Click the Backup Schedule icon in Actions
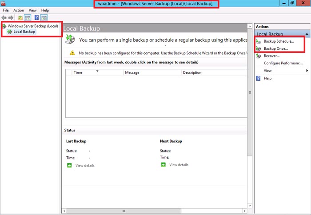The image size is (311, 215). [x=259, y=41]
